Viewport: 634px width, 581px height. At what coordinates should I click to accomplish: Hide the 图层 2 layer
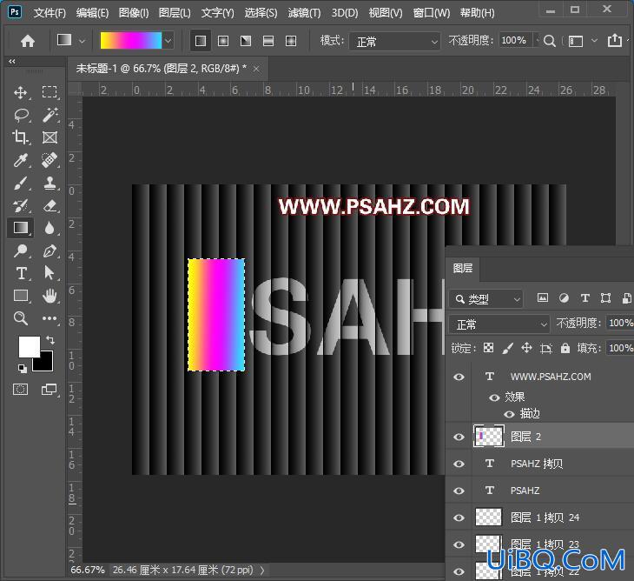point(459,437)
